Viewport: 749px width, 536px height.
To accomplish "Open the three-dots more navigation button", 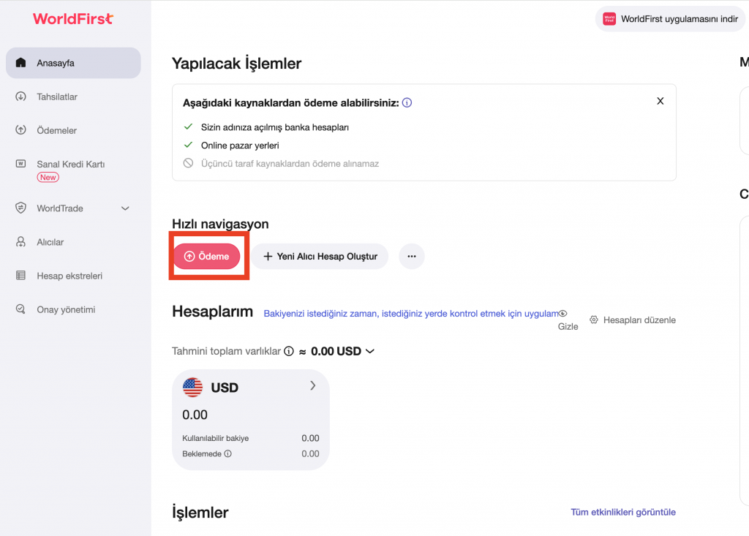I will [412, 257].
